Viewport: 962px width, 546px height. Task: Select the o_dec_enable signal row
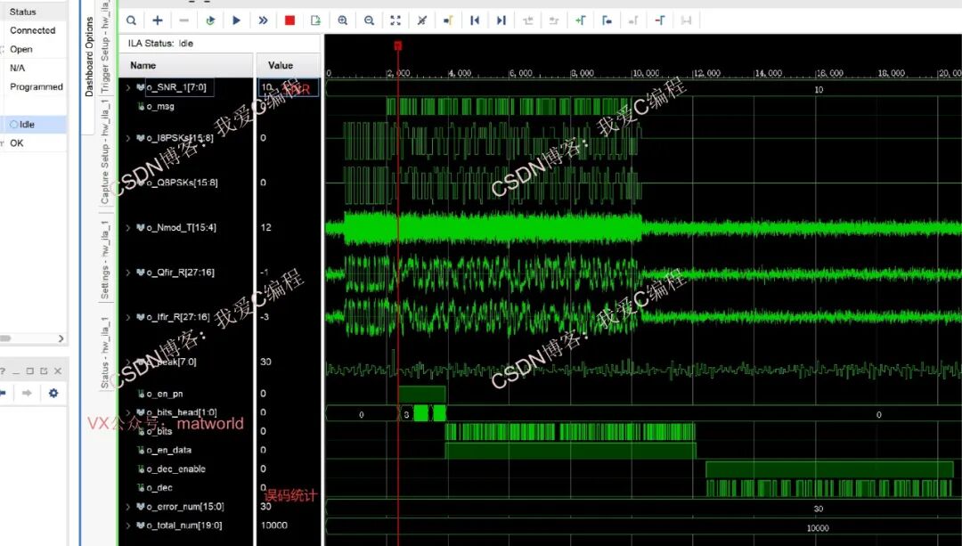coord(185,469)
